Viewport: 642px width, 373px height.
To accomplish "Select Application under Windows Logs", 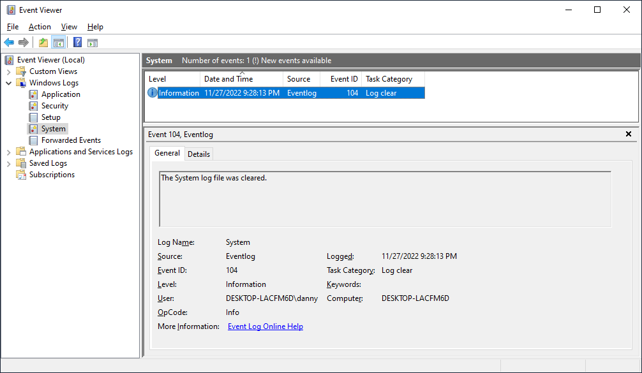I will pyautogui.click(x=61, y=94).
